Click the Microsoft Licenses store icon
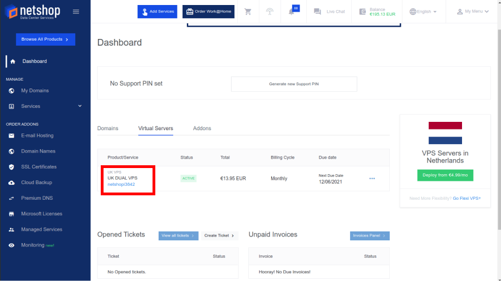 (12, 214)
